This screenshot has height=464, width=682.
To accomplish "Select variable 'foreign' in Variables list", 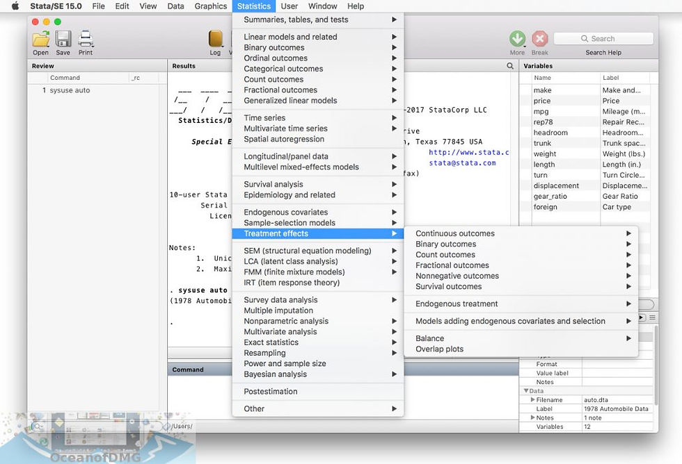I will (545, 207).
